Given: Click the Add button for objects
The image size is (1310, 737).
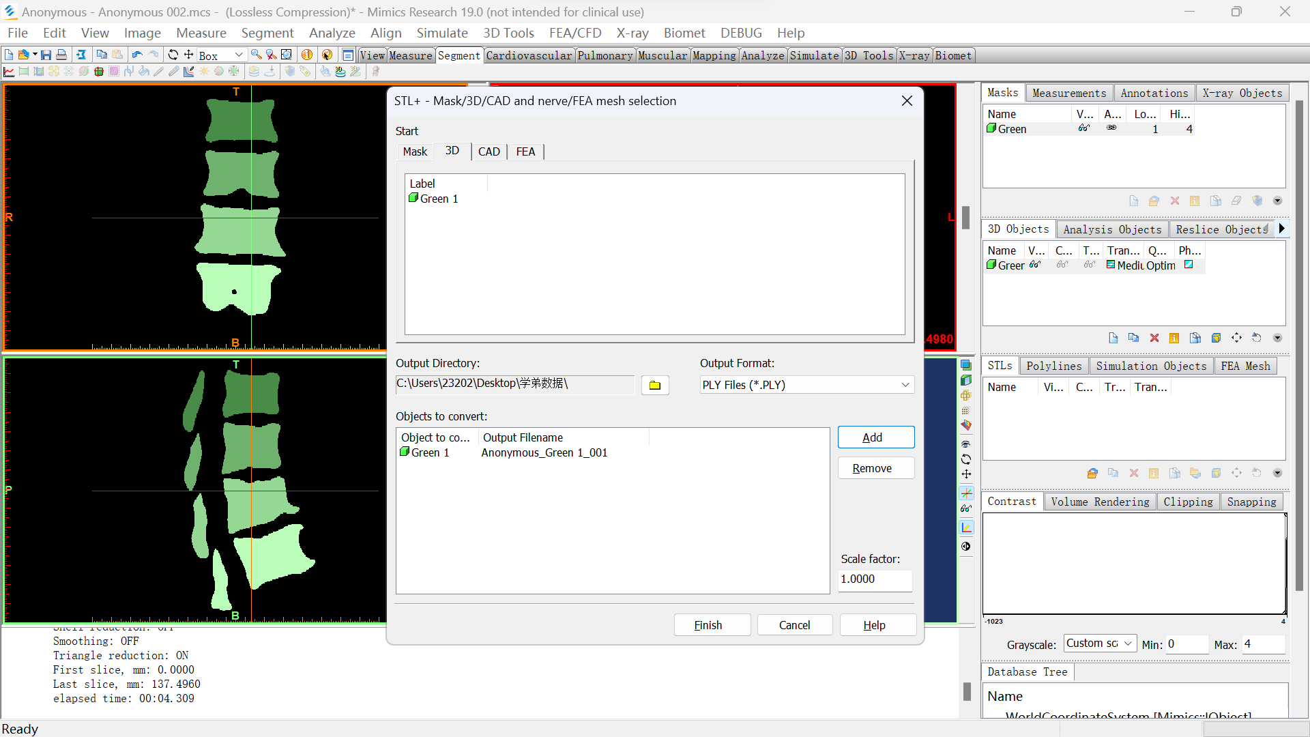Looking at the screenshot, I should click(x=872, y=437).
